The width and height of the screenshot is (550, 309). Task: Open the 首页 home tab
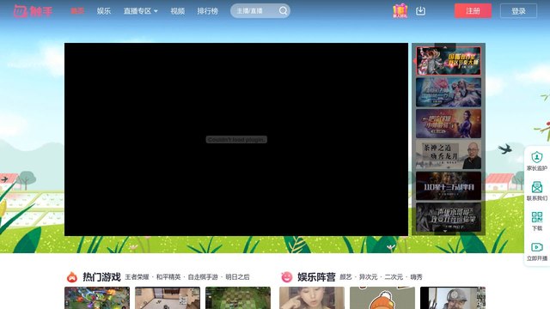pos(77,11)
